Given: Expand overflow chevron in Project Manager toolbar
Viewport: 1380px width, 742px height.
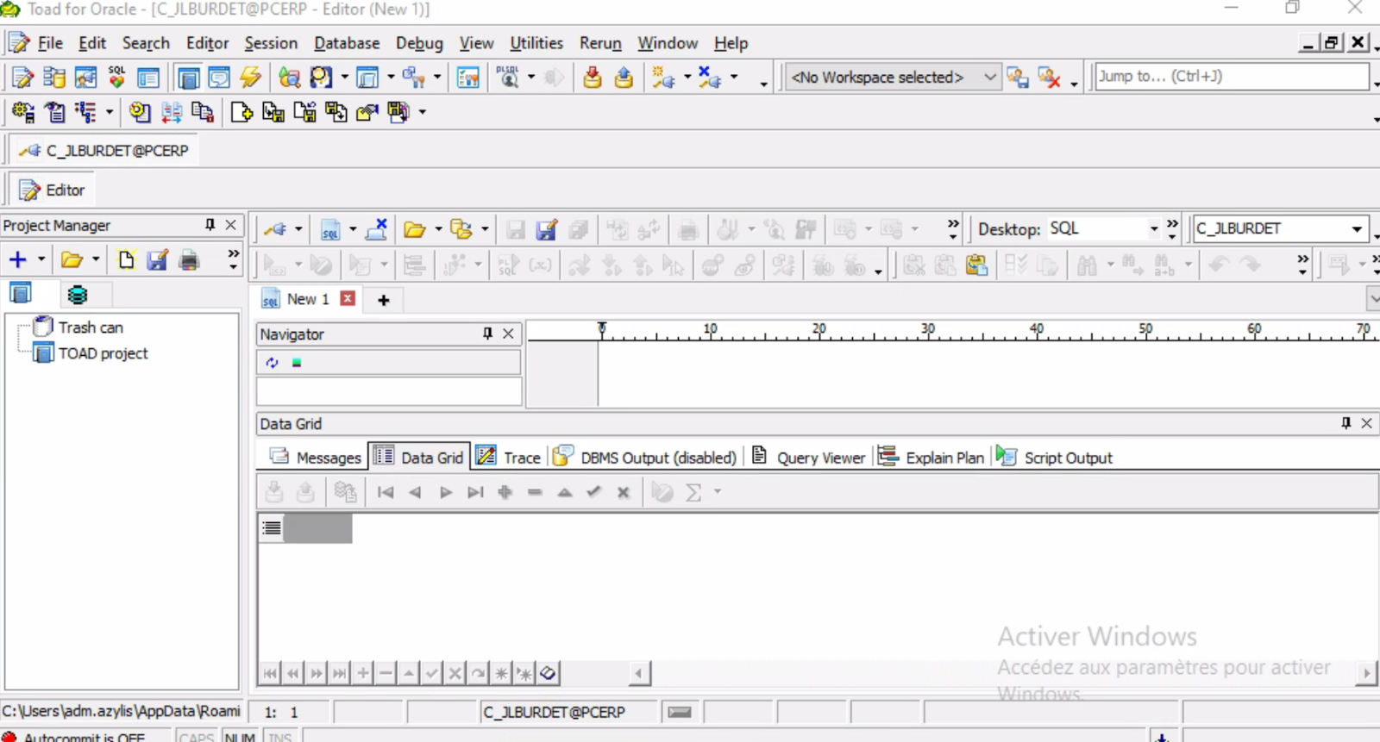Looking at the screenshot, I should coord(233,259).
